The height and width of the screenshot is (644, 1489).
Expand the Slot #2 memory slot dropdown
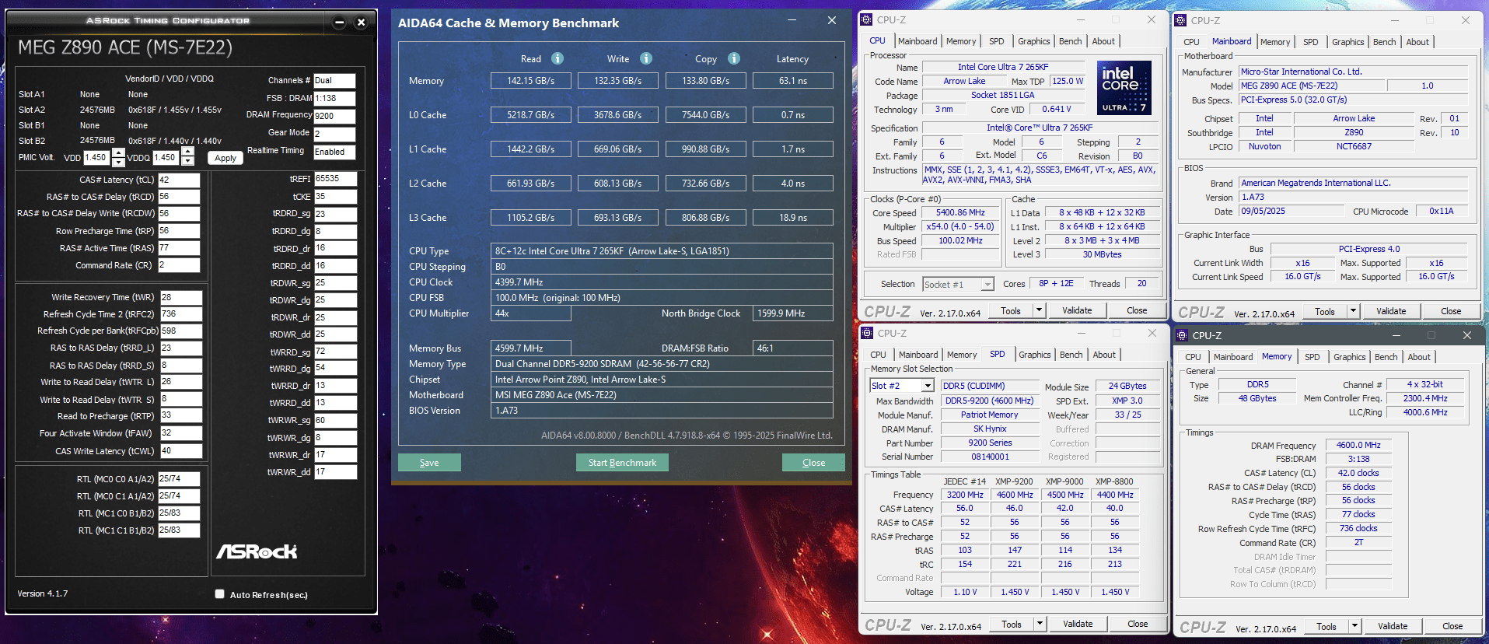[x=928, y=386]
